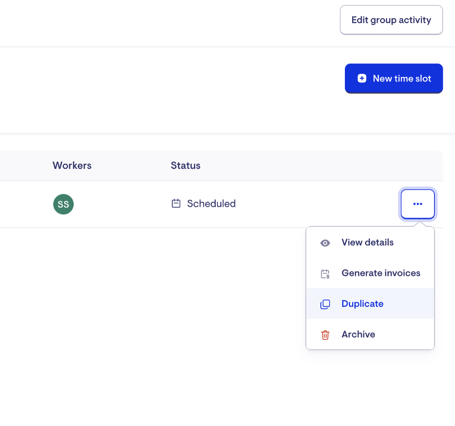
Task: Click the invoice calendar icon in the menu
Action: (x=325, y=274)
